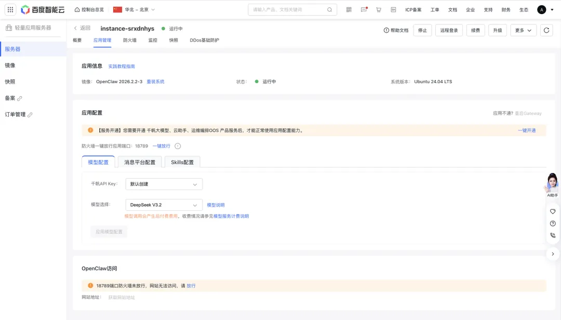Open the shopping cart icon
The width and height of the screenshot is (561, 320).
click(379, 10)
